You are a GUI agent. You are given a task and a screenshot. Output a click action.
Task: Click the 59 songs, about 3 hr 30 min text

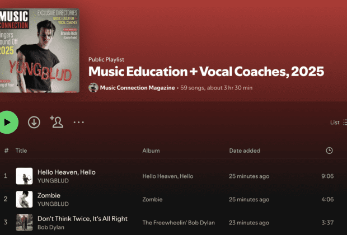(x=216, y=88)
